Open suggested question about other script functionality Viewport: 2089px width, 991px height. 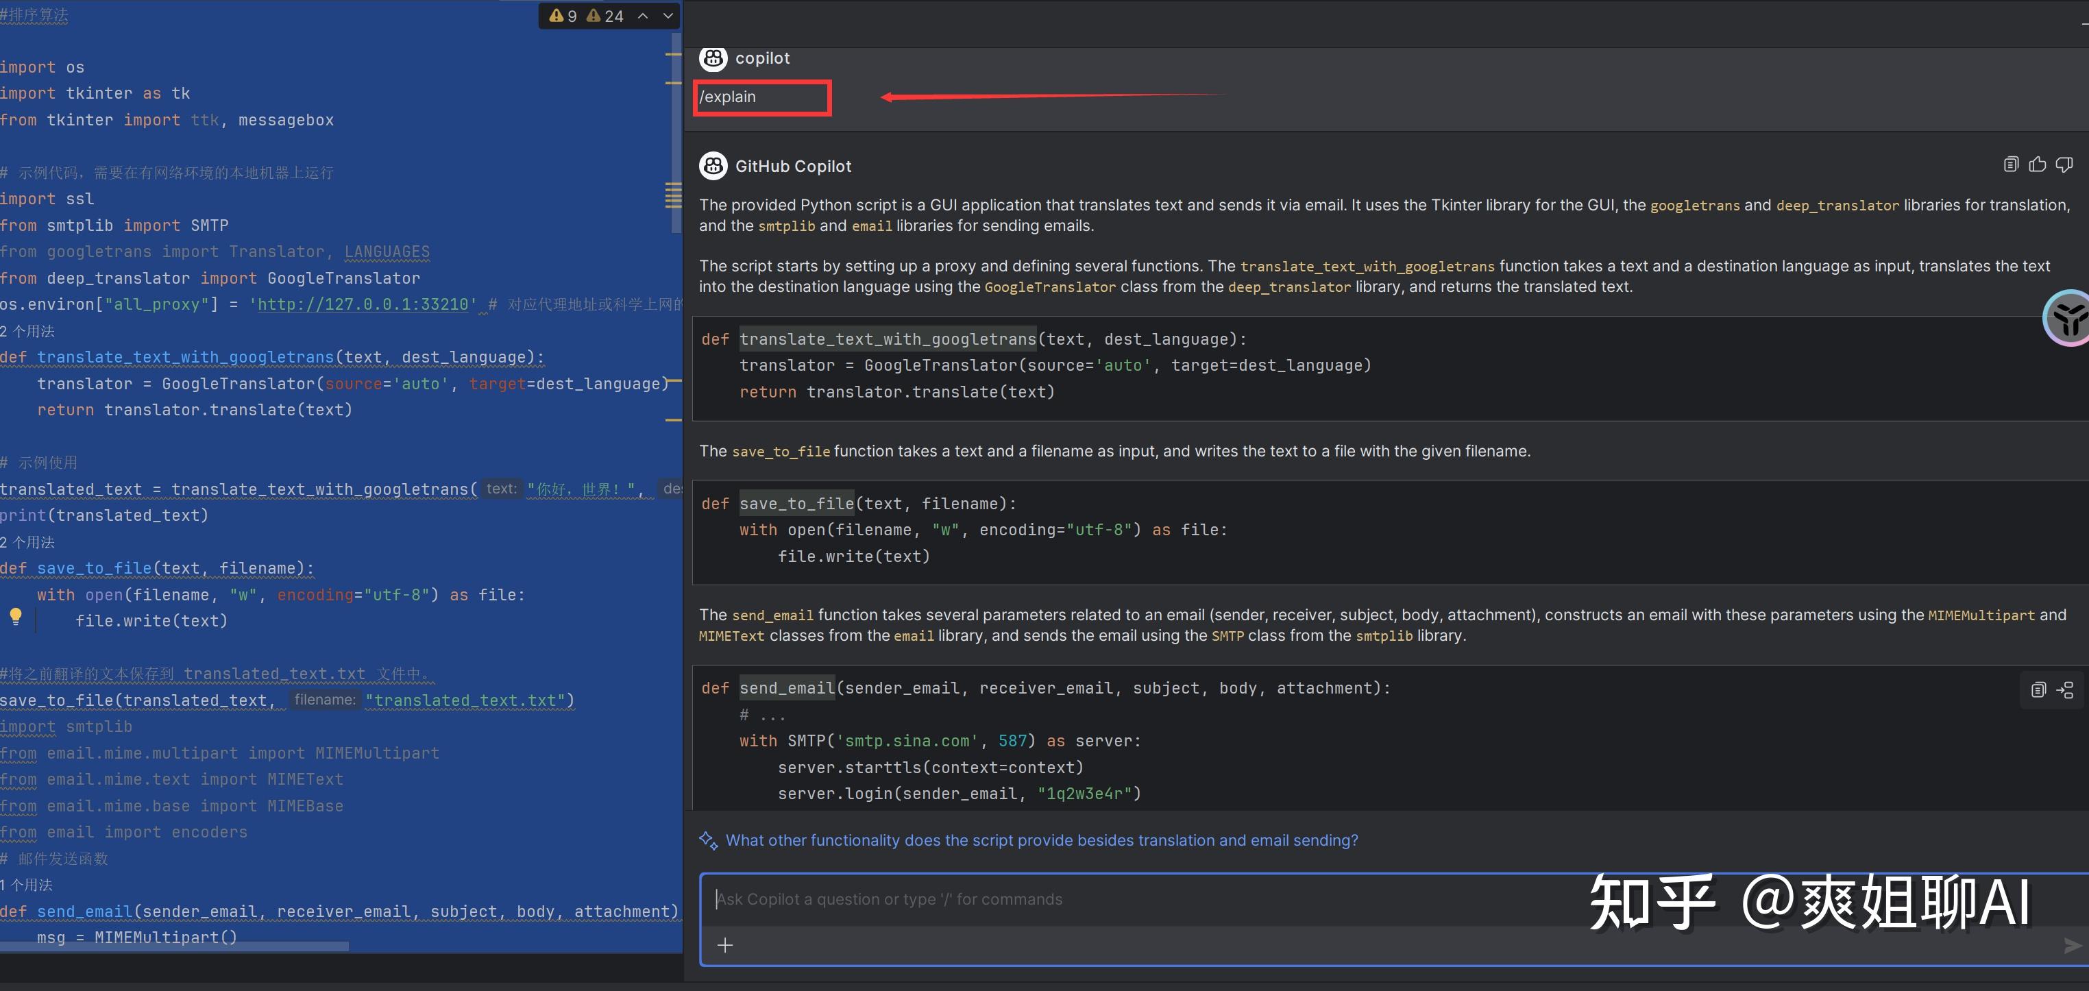click(x=1041, y=841)
